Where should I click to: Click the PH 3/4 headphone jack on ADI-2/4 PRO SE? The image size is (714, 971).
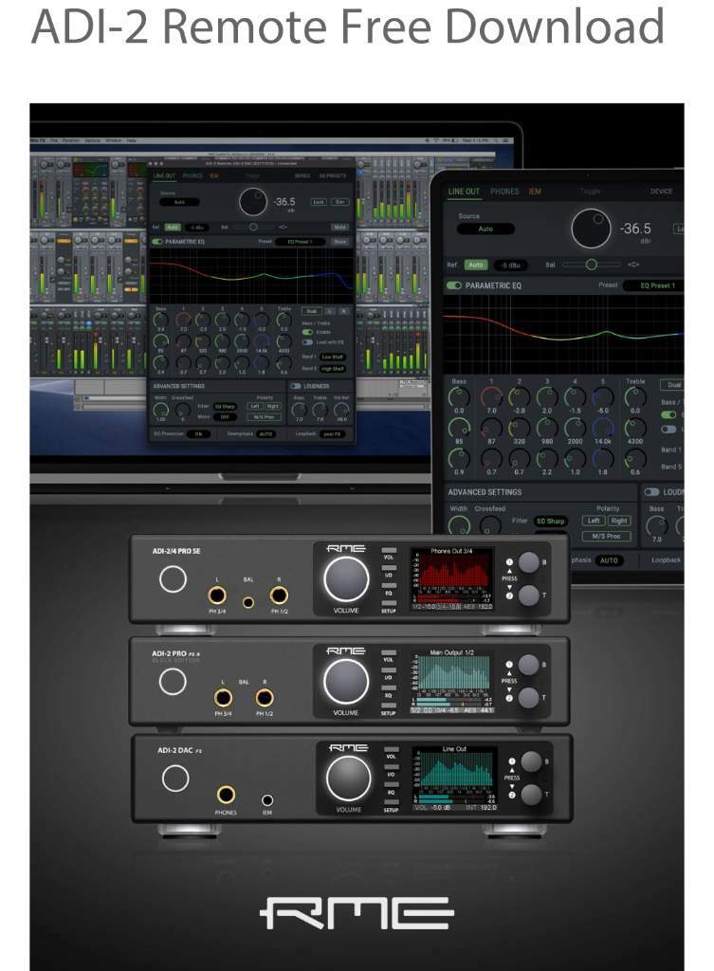pyautogui.click(x=217, y=595)
